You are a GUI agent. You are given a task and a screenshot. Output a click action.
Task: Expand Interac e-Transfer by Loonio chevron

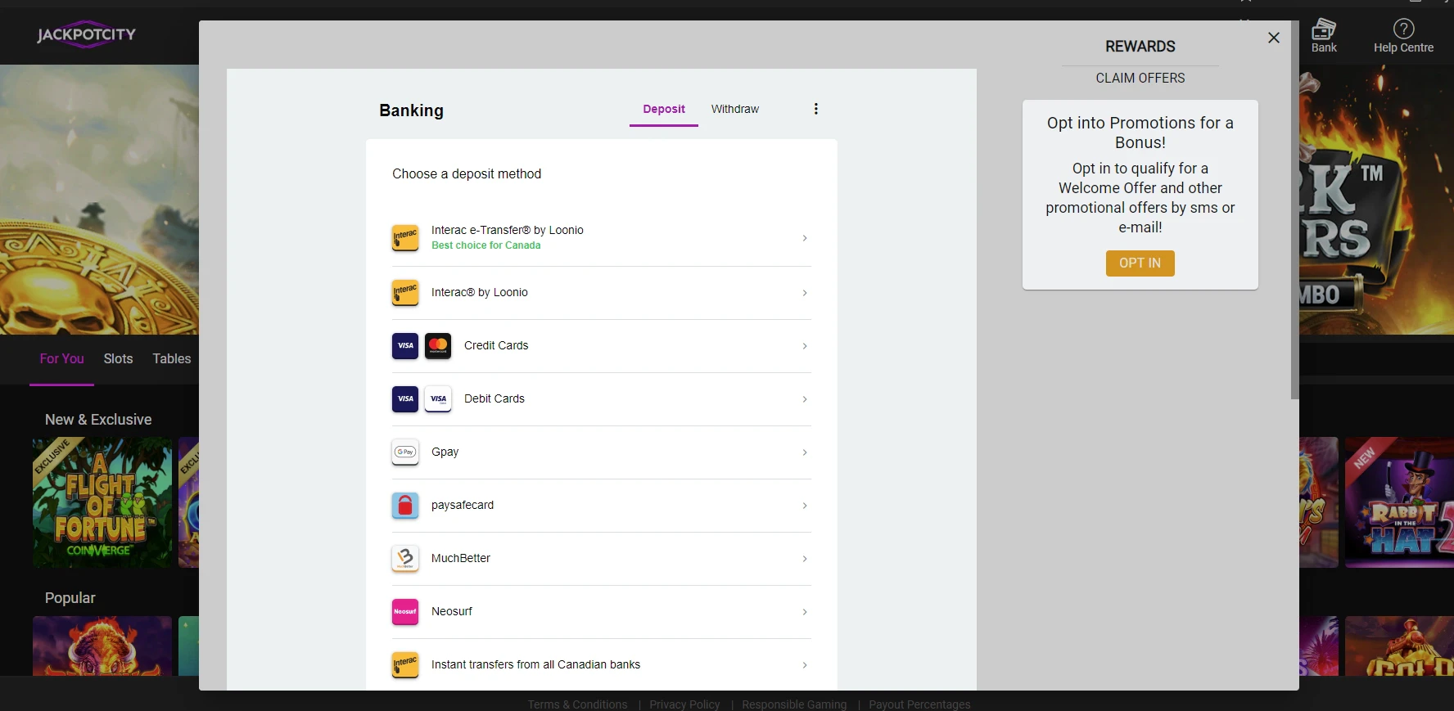pyautogui.click(x=805, y=238)
